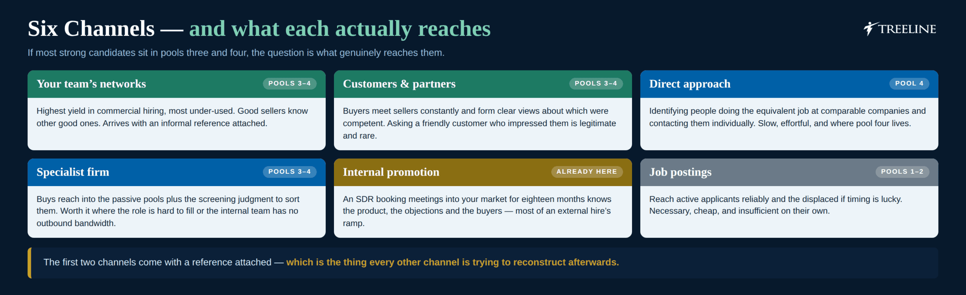
Task: Click the Treeline logo
Action: tap(900, 29)
